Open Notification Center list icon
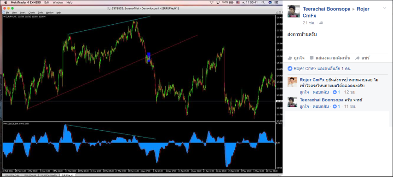The width and height of the screenshot is (393, 177). click(x=277, y=2)
